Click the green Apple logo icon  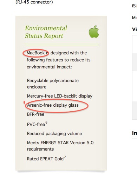[94, 32]
